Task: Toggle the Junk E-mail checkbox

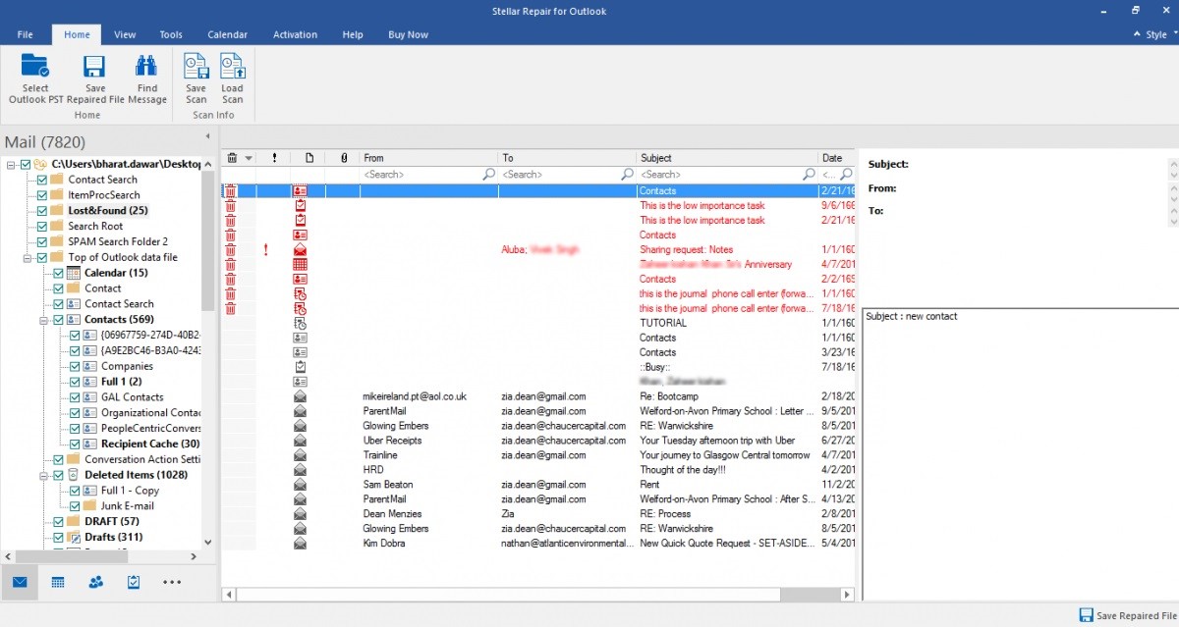Action: (x=75, y=506)
